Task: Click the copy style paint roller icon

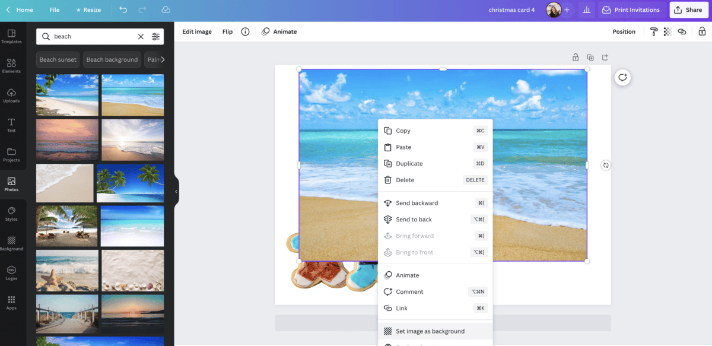Action: 654,32
